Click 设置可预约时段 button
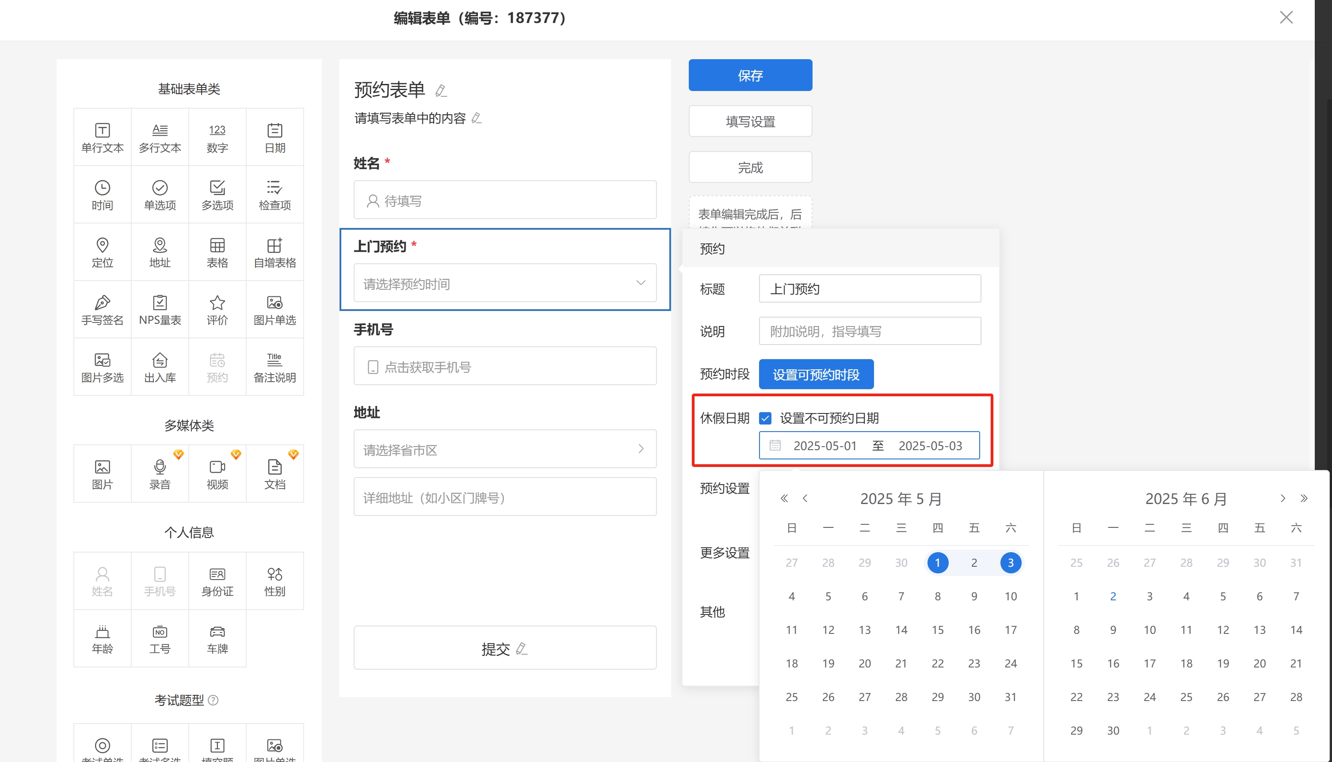 point(816,374)
